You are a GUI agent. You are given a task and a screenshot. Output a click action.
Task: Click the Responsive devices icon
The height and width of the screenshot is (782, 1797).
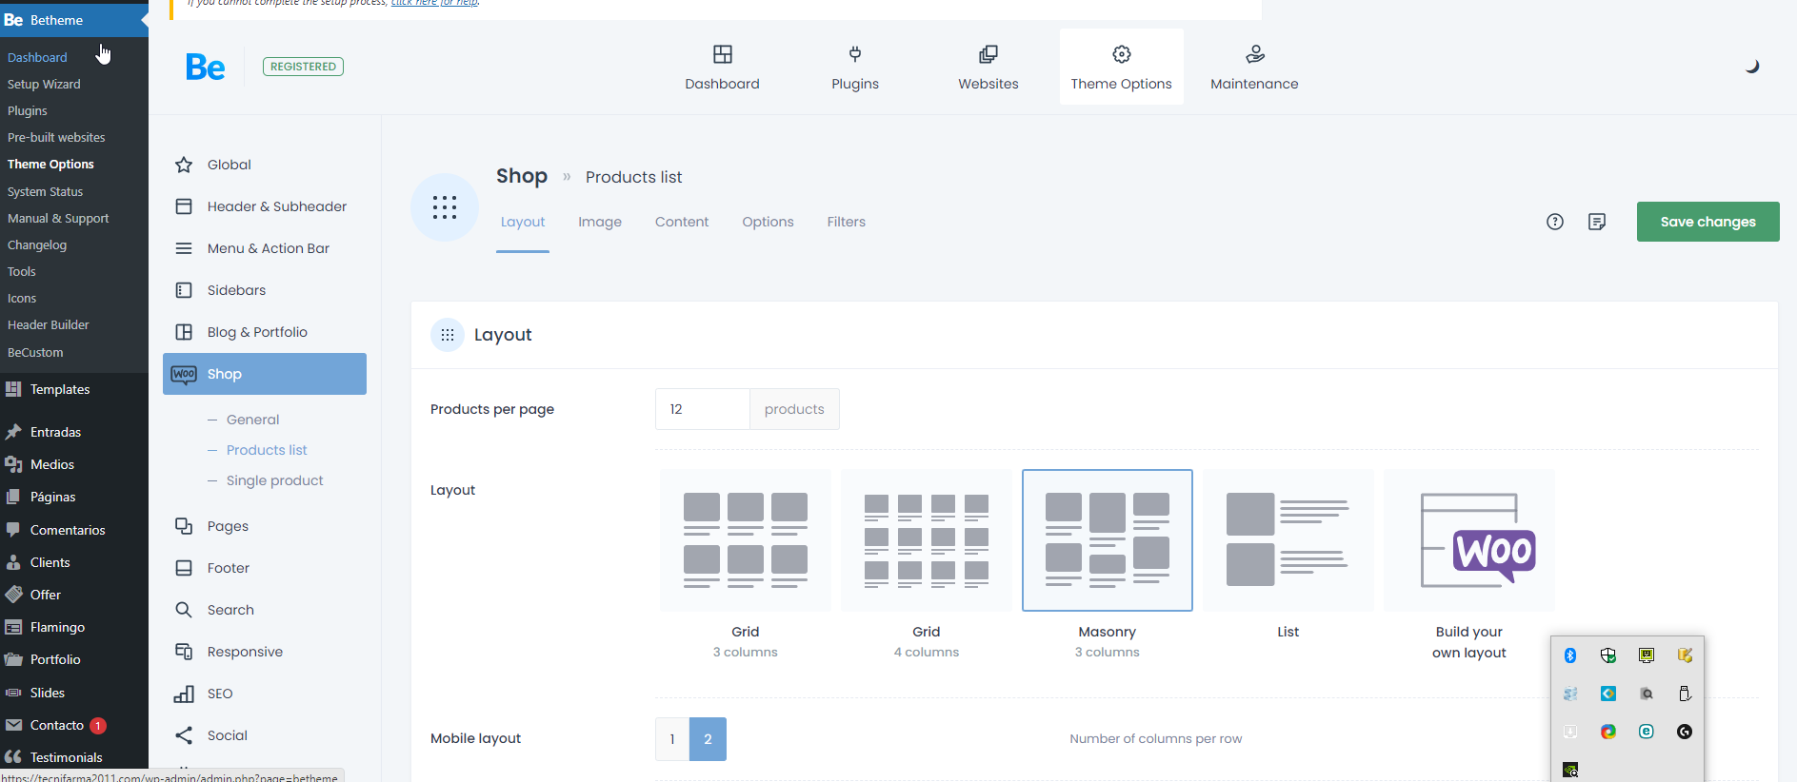click(x=184, y=652)
